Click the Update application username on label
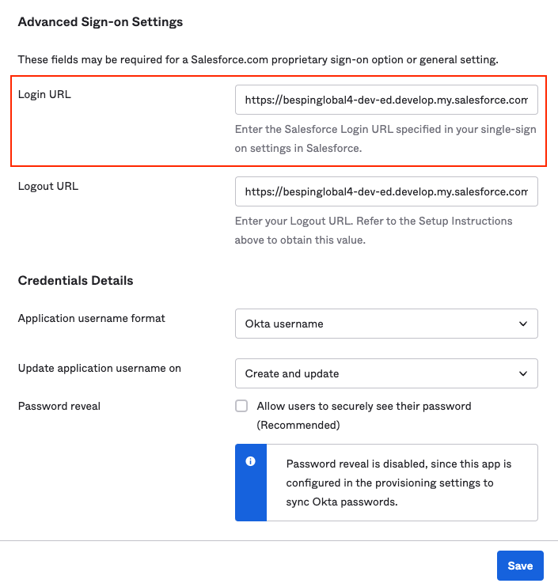Screen dimensions: 558x587 [x=100, y=368]
